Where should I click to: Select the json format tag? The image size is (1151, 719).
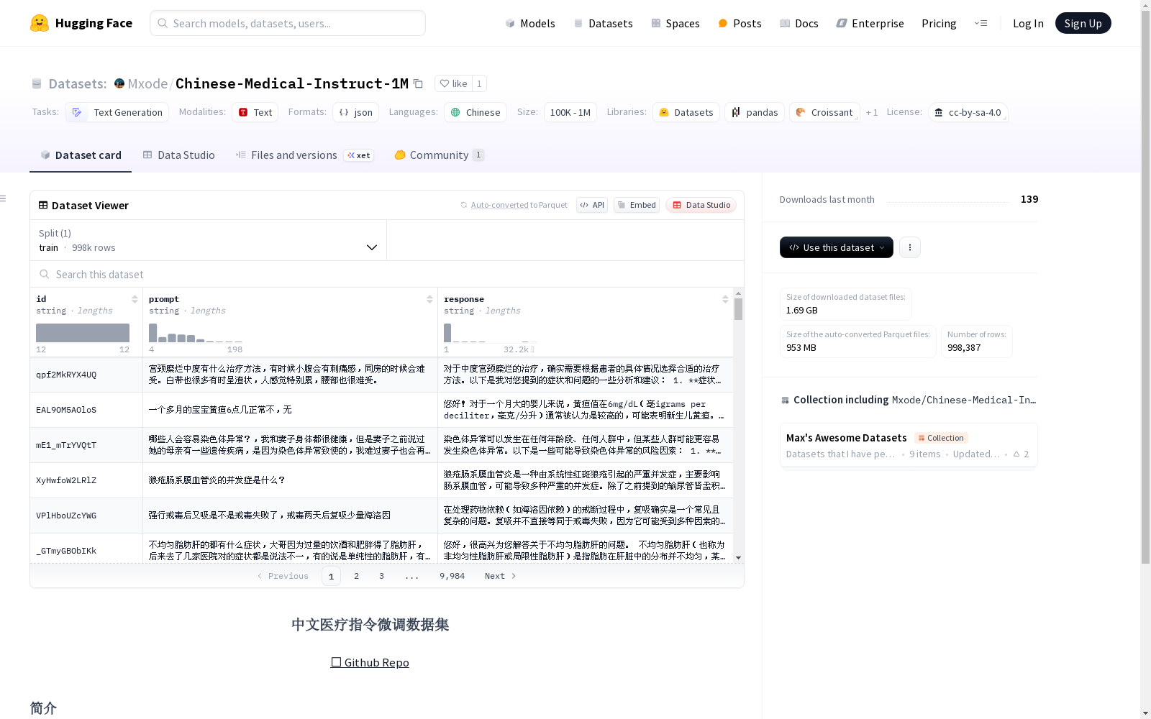click(x=356, y=112)
